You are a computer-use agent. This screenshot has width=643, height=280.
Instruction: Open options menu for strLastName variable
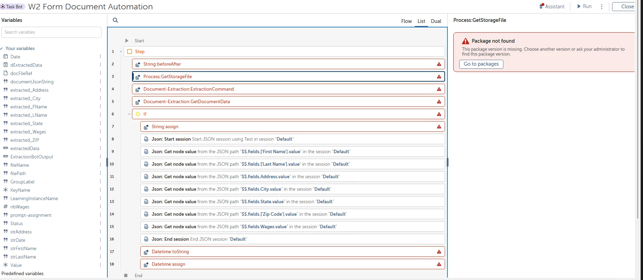point(100,256)
